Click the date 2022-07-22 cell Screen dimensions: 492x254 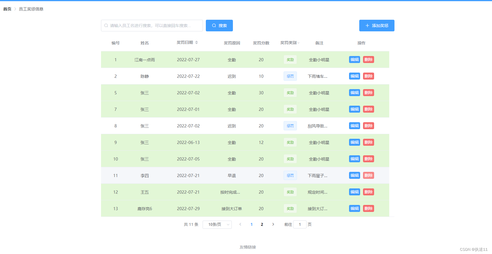pyautogui.click(x=188, y=76)
